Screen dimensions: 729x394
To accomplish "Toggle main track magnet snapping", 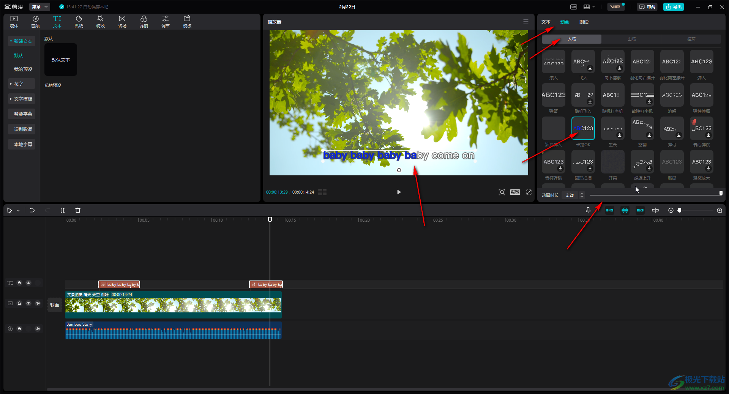I will [610, 210].
